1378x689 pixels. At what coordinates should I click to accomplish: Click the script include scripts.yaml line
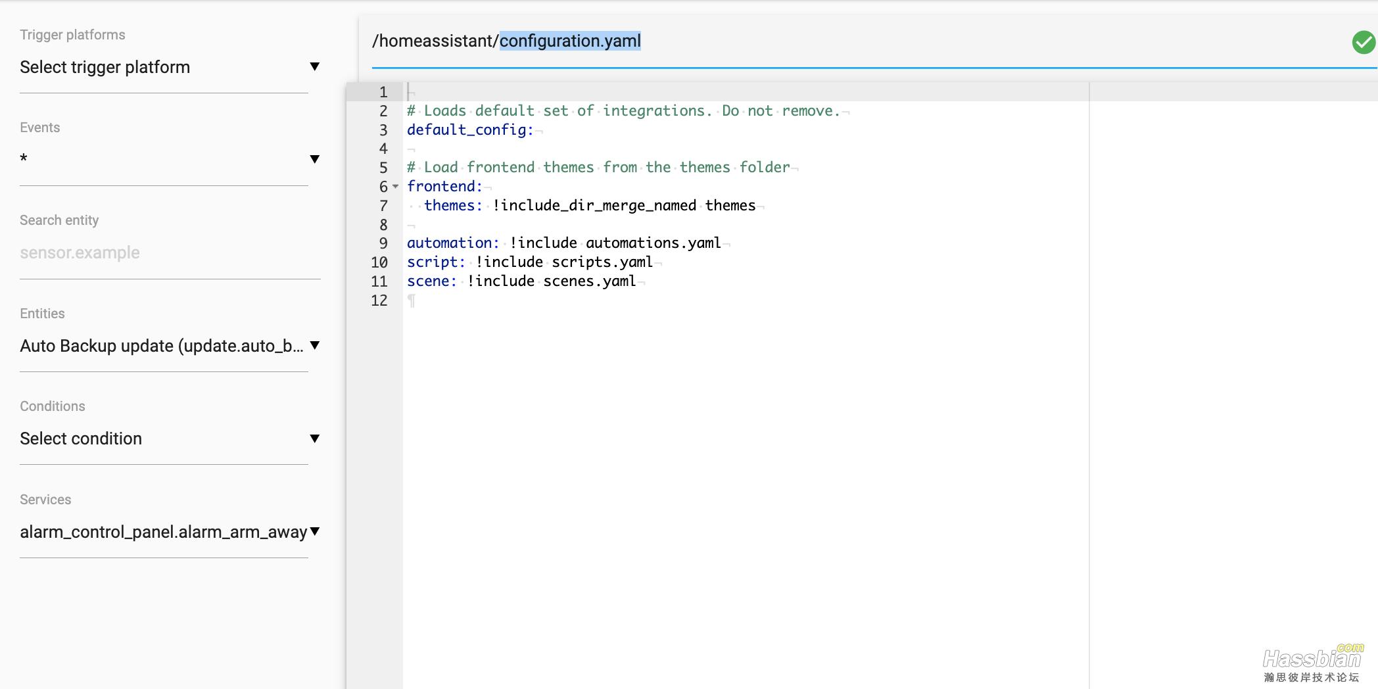530,262
